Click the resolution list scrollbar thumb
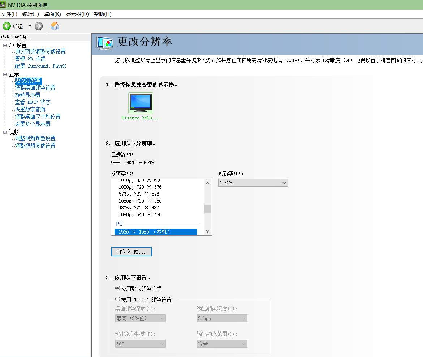423x357 pixels. click(x=207, y=209)
